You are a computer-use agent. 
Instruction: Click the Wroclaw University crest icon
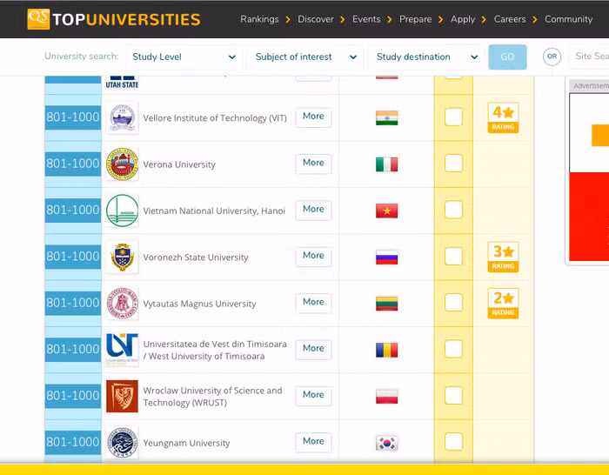click(x=122, y=396)
